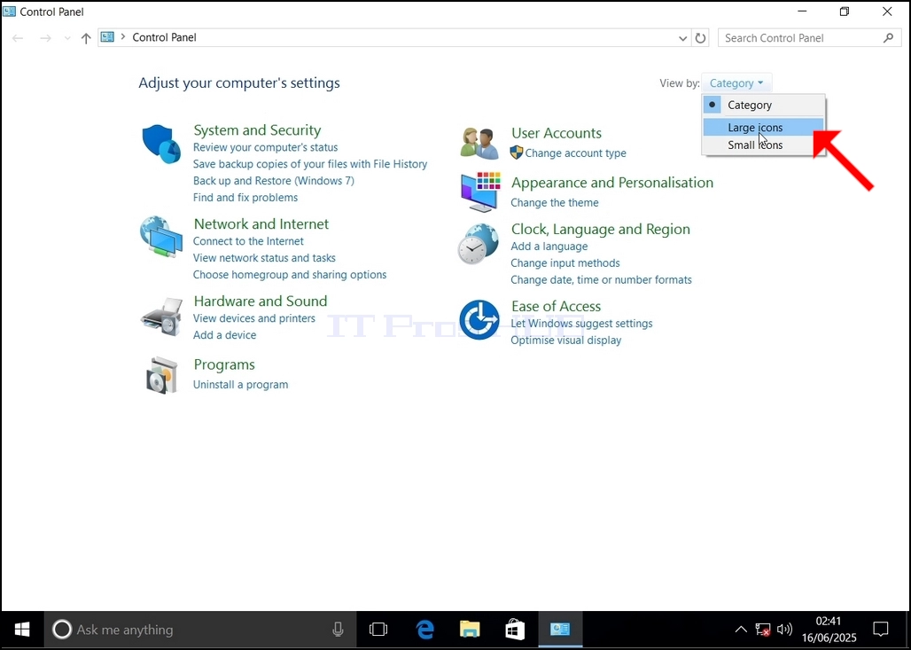Click Appearance and Personalisation heading

coord(611,183)
